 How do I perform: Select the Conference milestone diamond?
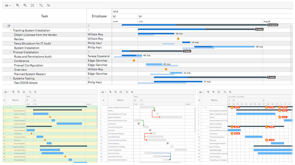point(134,61)
